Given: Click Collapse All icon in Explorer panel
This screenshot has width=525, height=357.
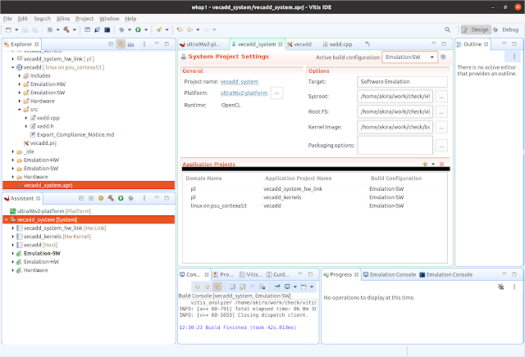Looking at the screenshot, I should pyautogui.click(x=112, y=44).
